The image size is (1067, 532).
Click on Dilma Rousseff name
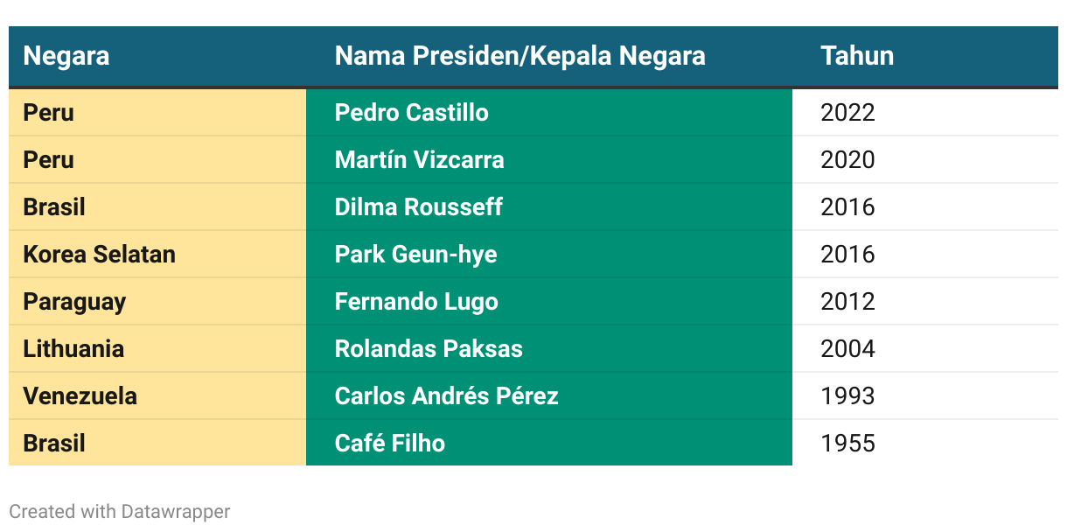pyautogui.click(x=419, y=207)
